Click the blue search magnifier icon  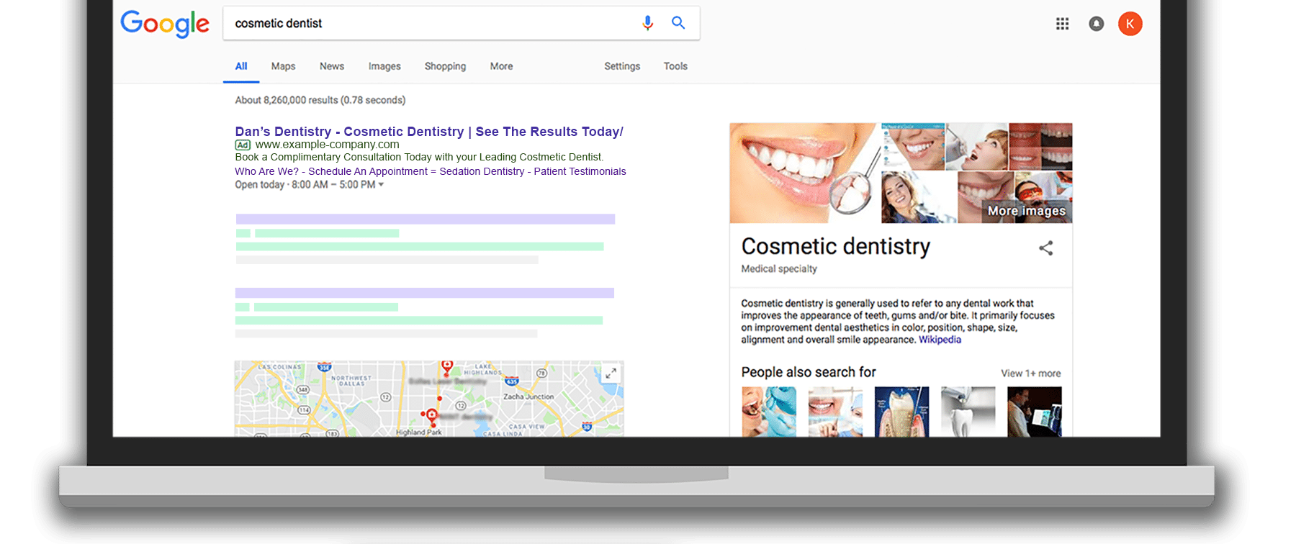pos(678,23)
